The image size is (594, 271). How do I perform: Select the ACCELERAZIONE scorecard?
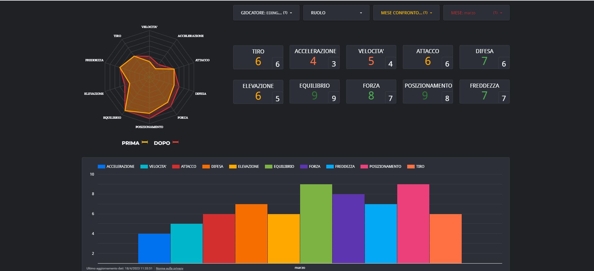pos(314,57)
